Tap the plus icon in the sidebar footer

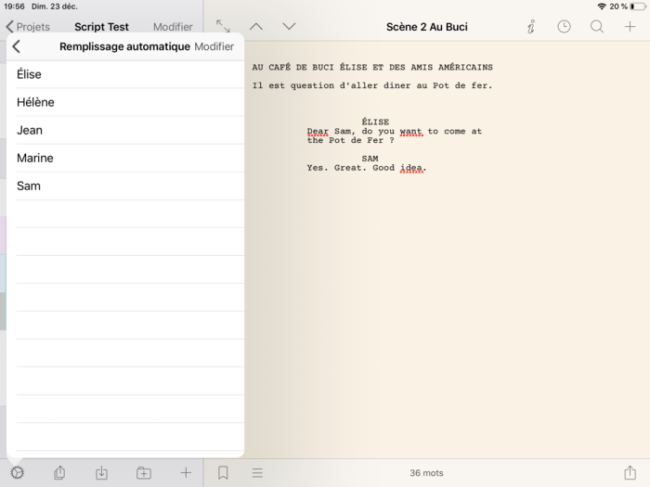[x=186, y=473]
